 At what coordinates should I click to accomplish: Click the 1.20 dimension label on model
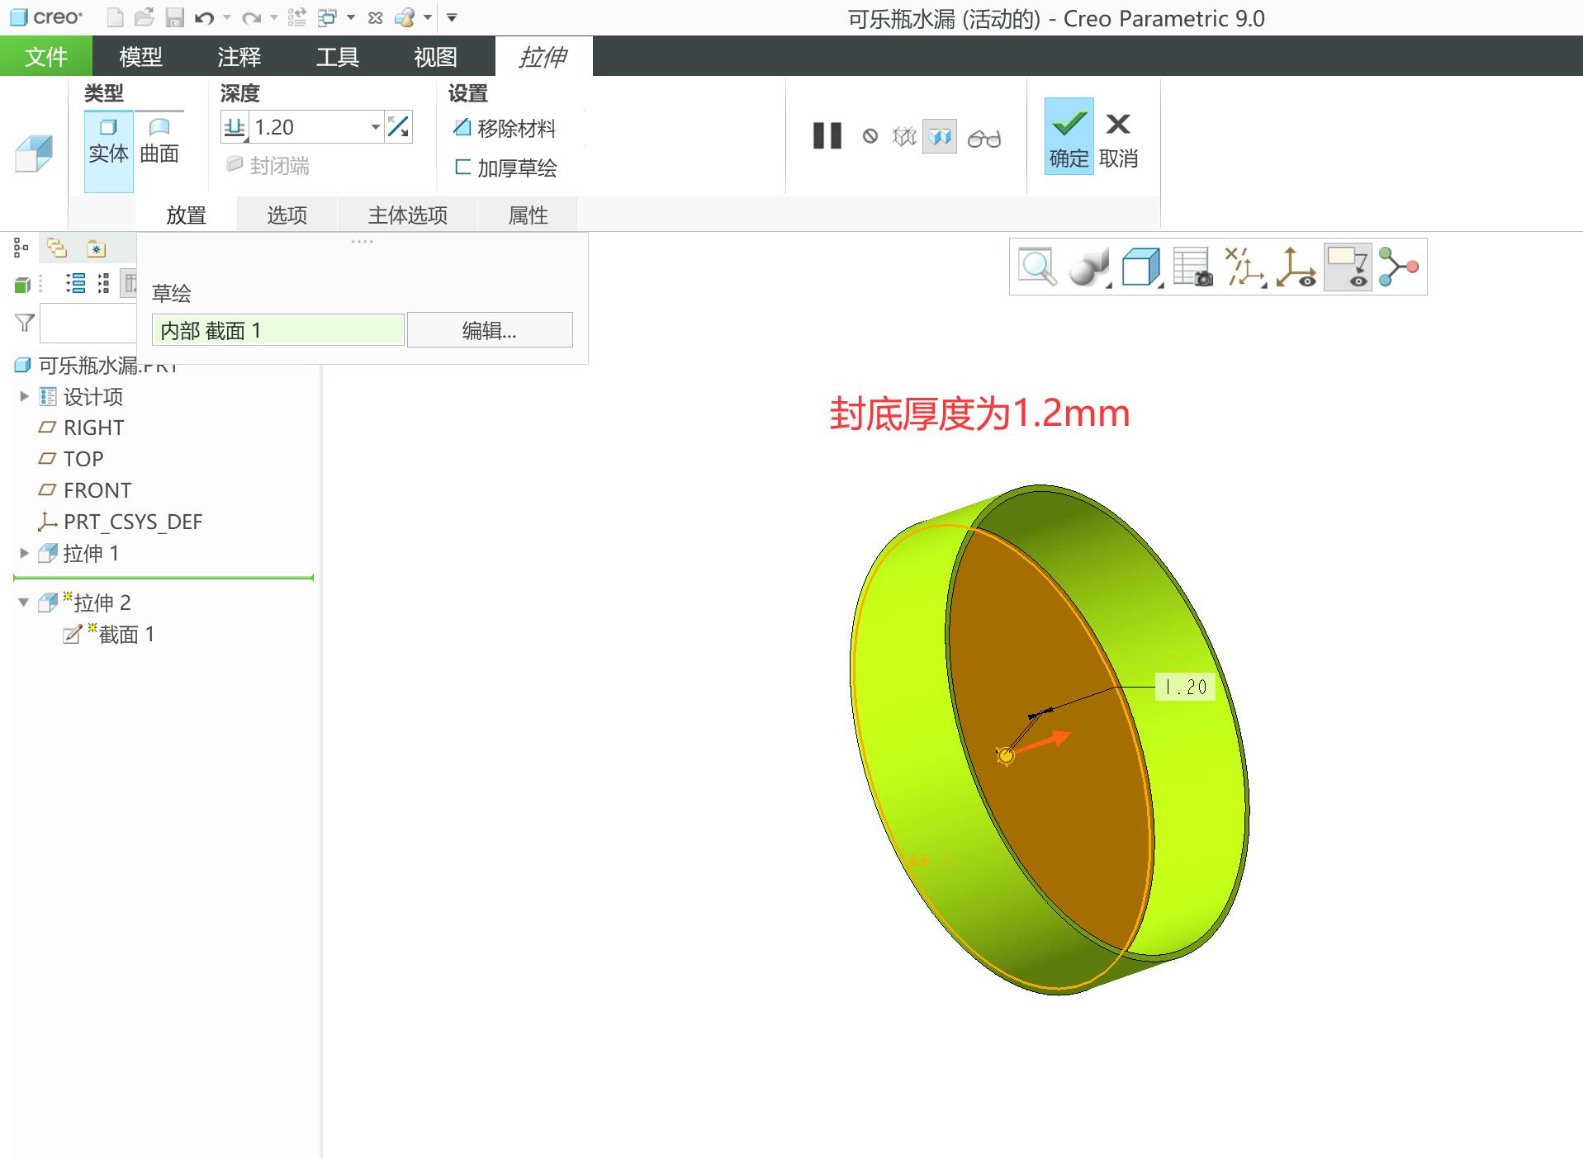click(1185, 687)
